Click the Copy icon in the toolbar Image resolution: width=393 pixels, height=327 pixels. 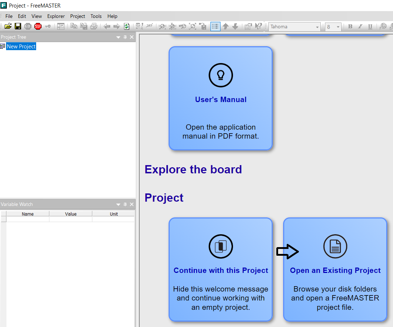[x=74, y=27]
